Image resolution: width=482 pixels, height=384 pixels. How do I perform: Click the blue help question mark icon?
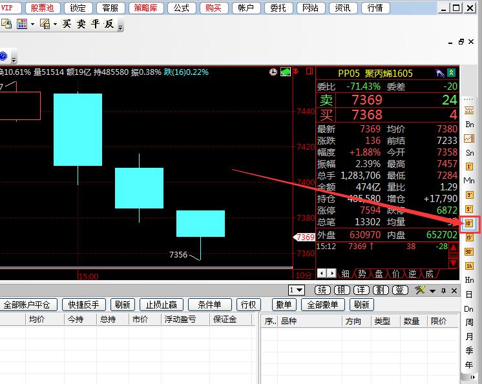pyautogui.click(x=3, y=56)
